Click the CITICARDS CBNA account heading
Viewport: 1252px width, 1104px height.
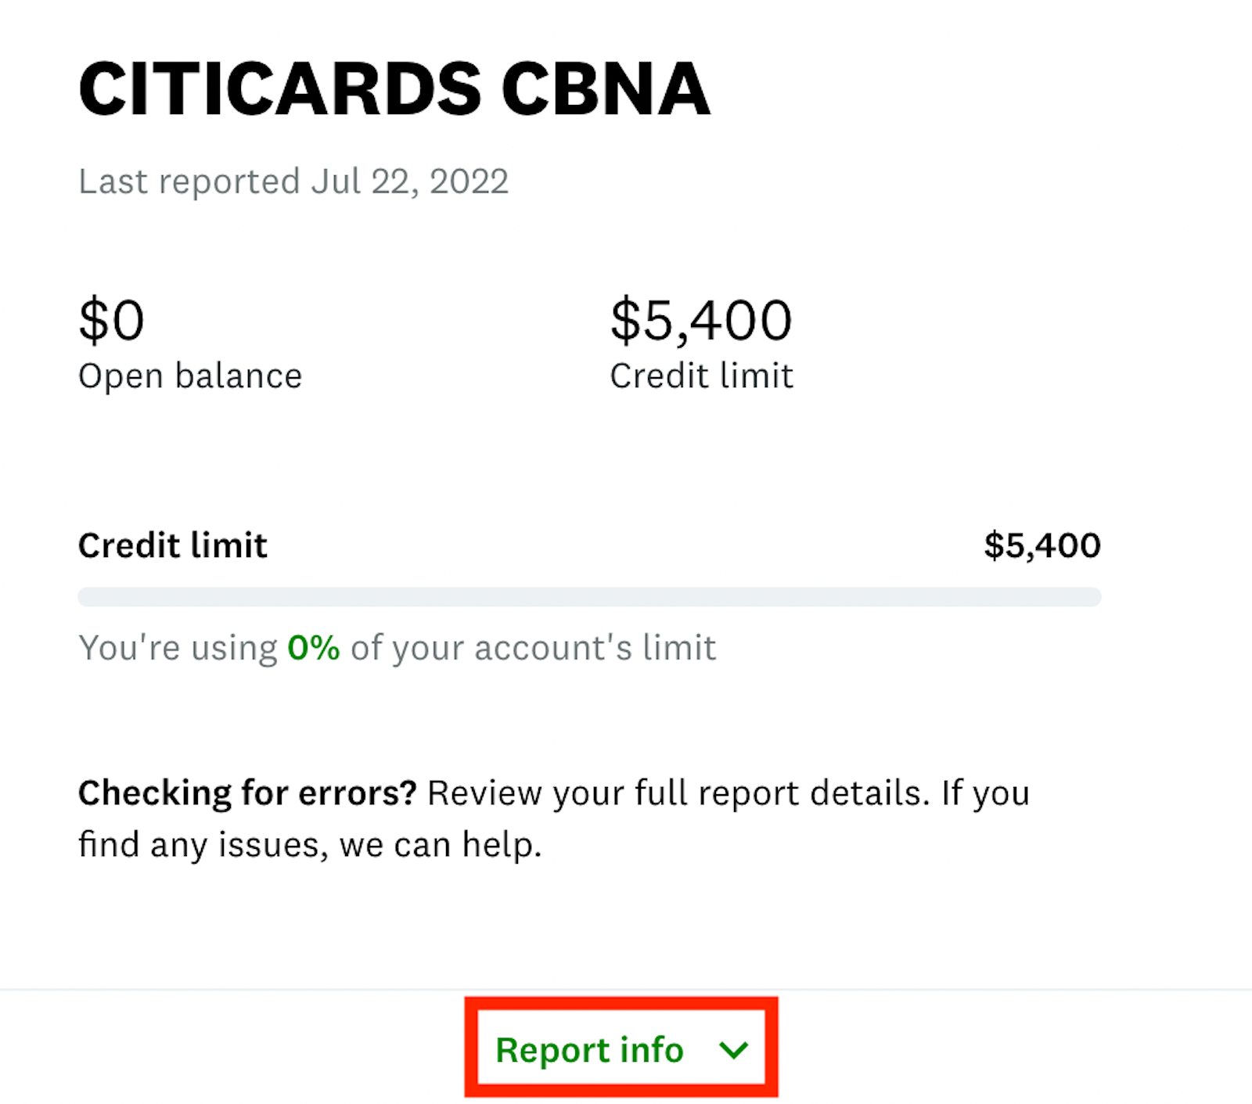[394, 89]
